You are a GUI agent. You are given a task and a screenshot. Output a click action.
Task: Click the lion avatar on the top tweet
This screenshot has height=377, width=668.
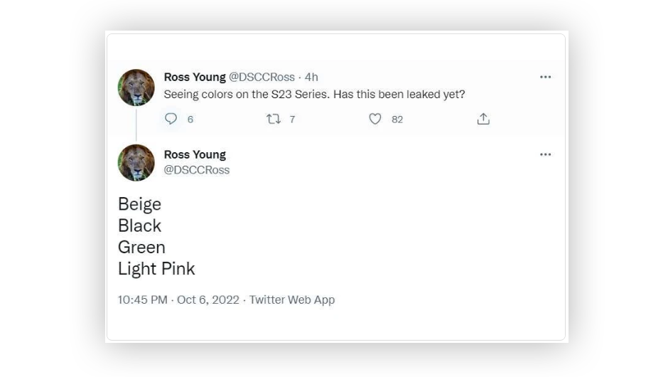coord(136,87)
